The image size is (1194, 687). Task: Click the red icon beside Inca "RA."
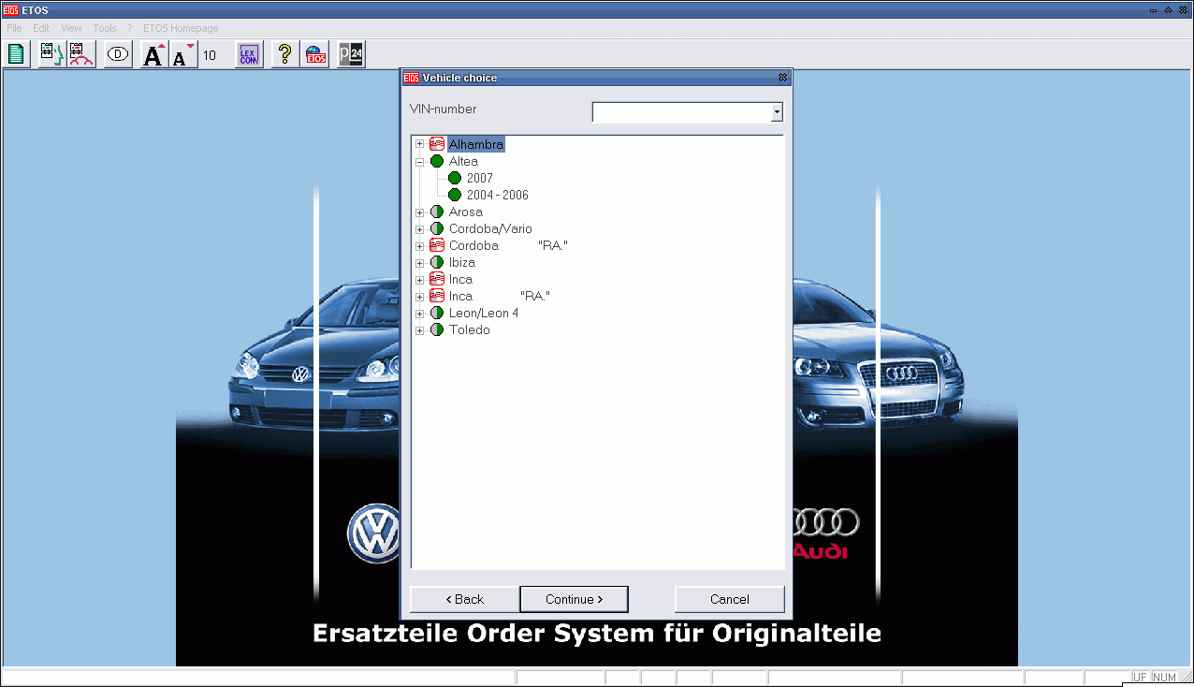tap(437, 296)
